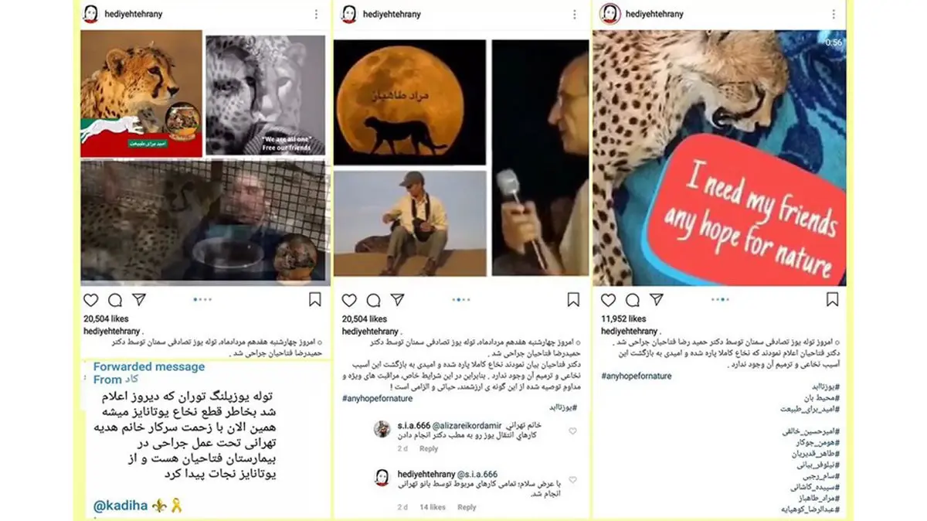The width and height of the screenshot is (927, 521).
Task: Open comments on the first post
Action: pos(115,300)
